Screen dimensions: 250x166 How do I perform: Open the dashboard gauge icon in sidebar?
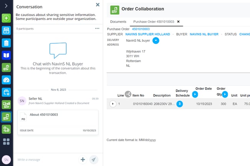click(x=6, y=80)
